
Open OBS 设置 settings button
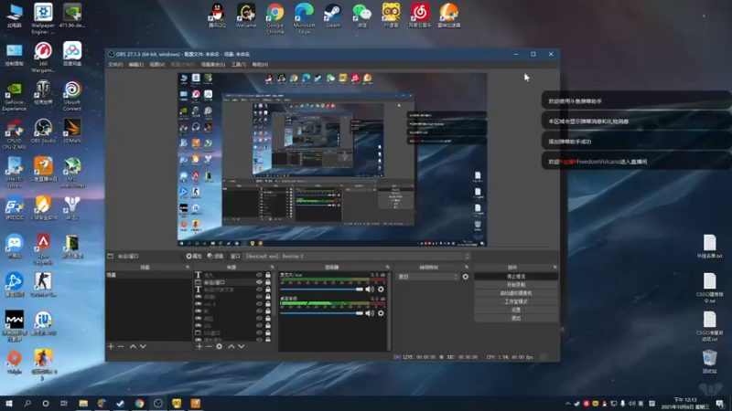[516, 310]
